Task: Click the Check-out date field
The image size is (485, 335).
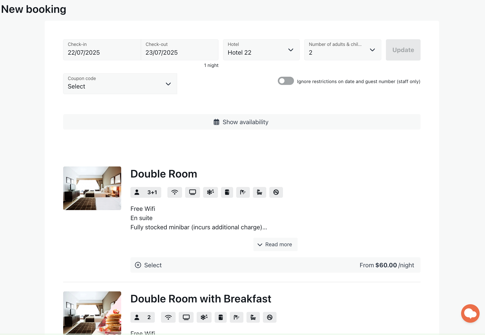Action: 180,50
